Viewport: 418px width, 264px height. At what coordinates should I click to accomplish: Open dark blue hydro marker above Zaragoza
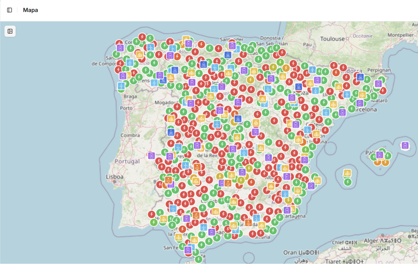point(299,87)
